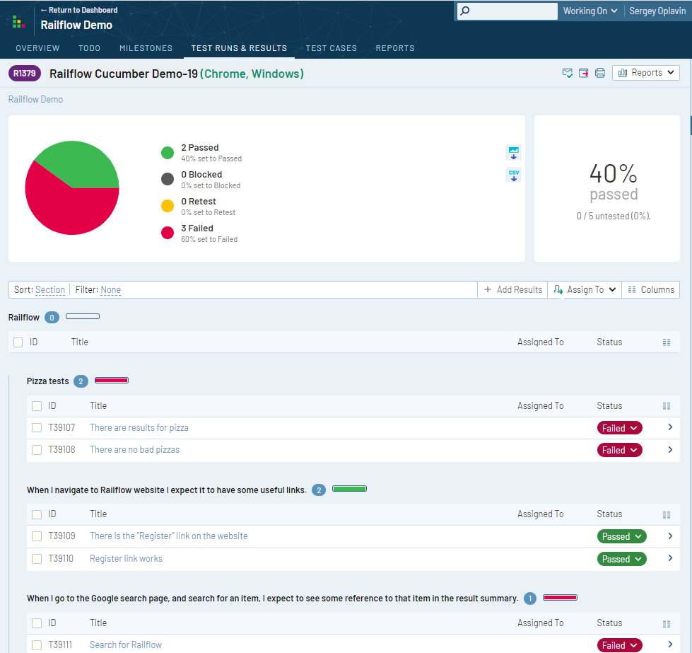
Task: Click the export icon with the red arrow
Action: pos(583,73)
